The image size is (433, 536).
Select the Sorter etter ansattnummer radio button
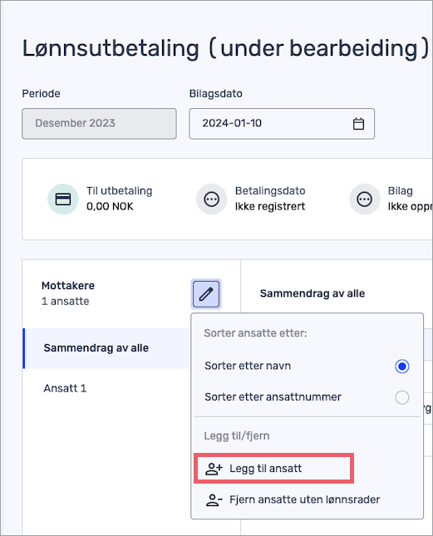pyautogui.click(x=402, y=397)
